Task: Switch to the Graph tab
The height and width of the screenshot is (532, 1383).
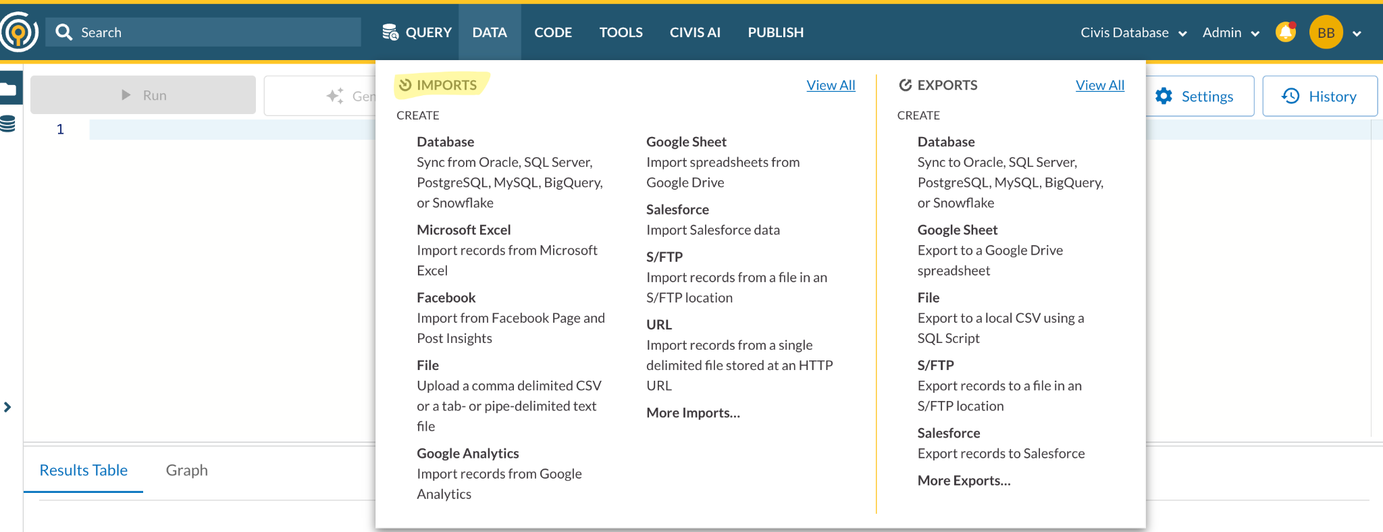Action: coord(187,470)
